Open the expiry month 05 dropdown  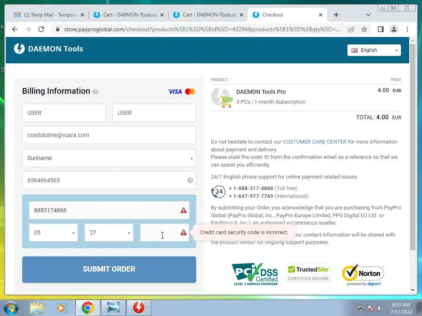(53, 232)
